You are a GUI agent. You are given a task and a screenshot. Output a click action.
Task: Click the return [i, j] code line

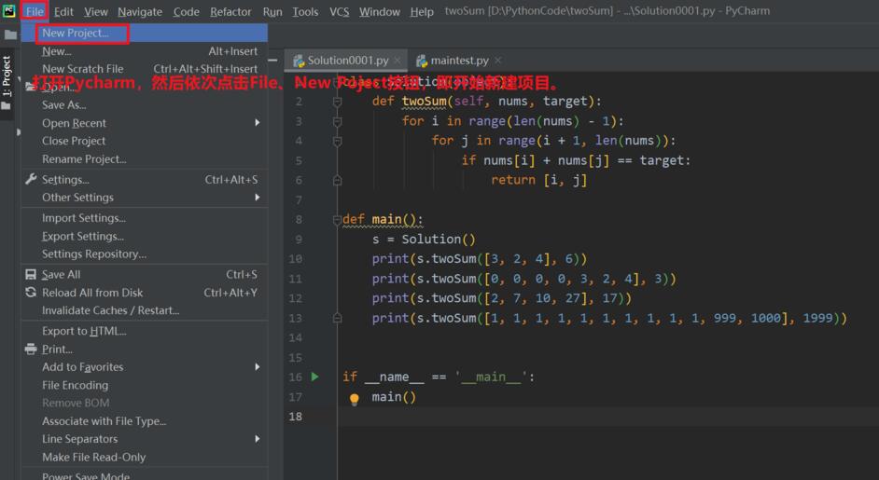(x=538, y=180)
